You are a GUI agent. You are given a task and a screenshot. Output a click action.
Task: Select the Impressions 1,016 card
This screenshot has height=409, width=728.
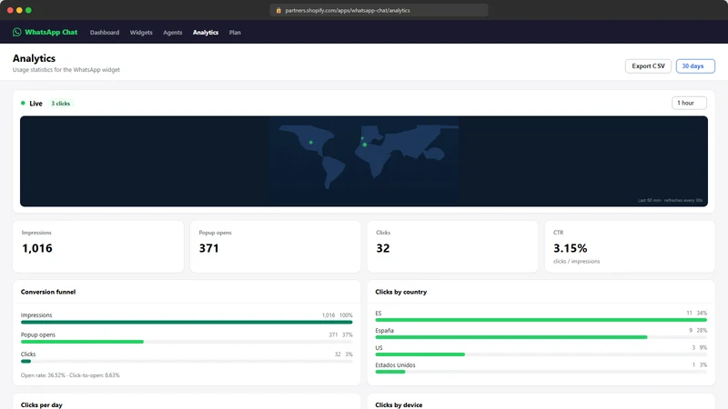(98, 246)
